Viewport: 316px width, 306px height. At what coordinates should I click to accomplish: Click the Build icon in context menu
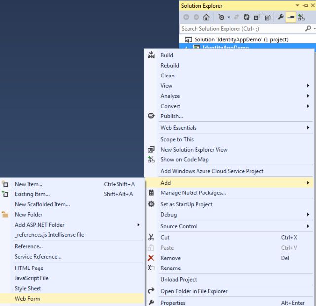point(151,55)
